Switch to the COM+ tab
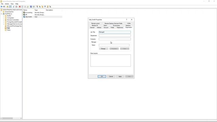Viewport: 217px width, 122px height. click(x=129, y=23)
